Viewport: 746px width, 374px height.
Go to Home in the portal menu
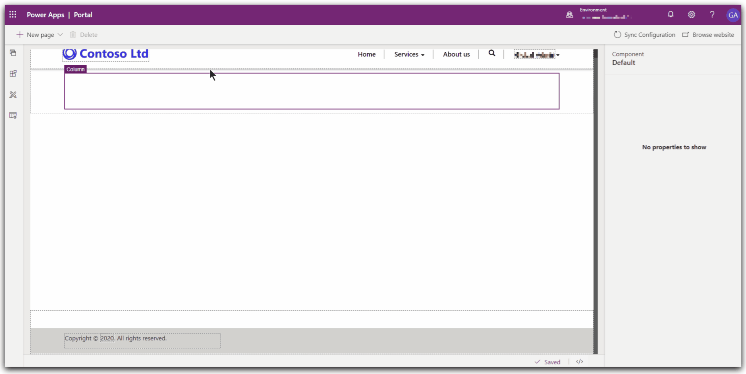click(x=367, y=54)
